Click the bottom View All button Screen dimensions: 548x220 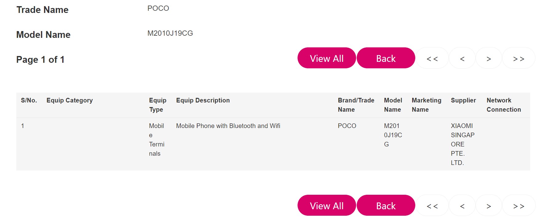click(327, 205)
